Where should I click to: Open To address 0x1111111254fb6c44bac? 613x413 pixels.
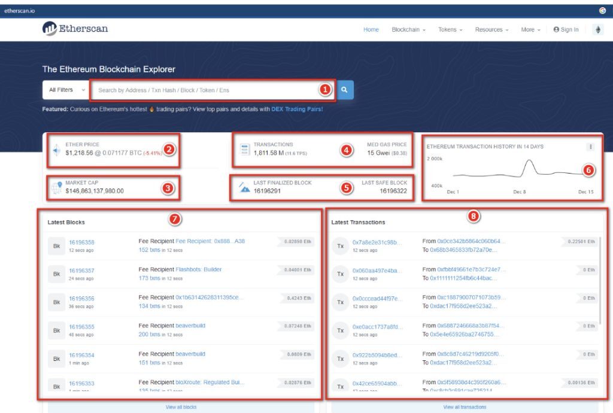(x=464, y=278)
